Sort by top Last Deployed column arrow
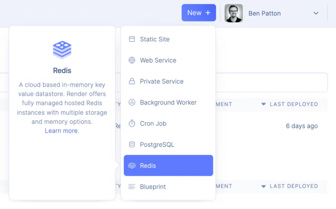The image size is (336, 209). (264, 104)
